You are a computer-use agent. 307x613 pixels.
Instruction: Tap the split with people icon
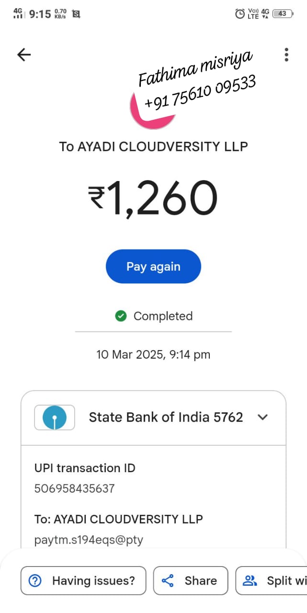click(250, 580)
